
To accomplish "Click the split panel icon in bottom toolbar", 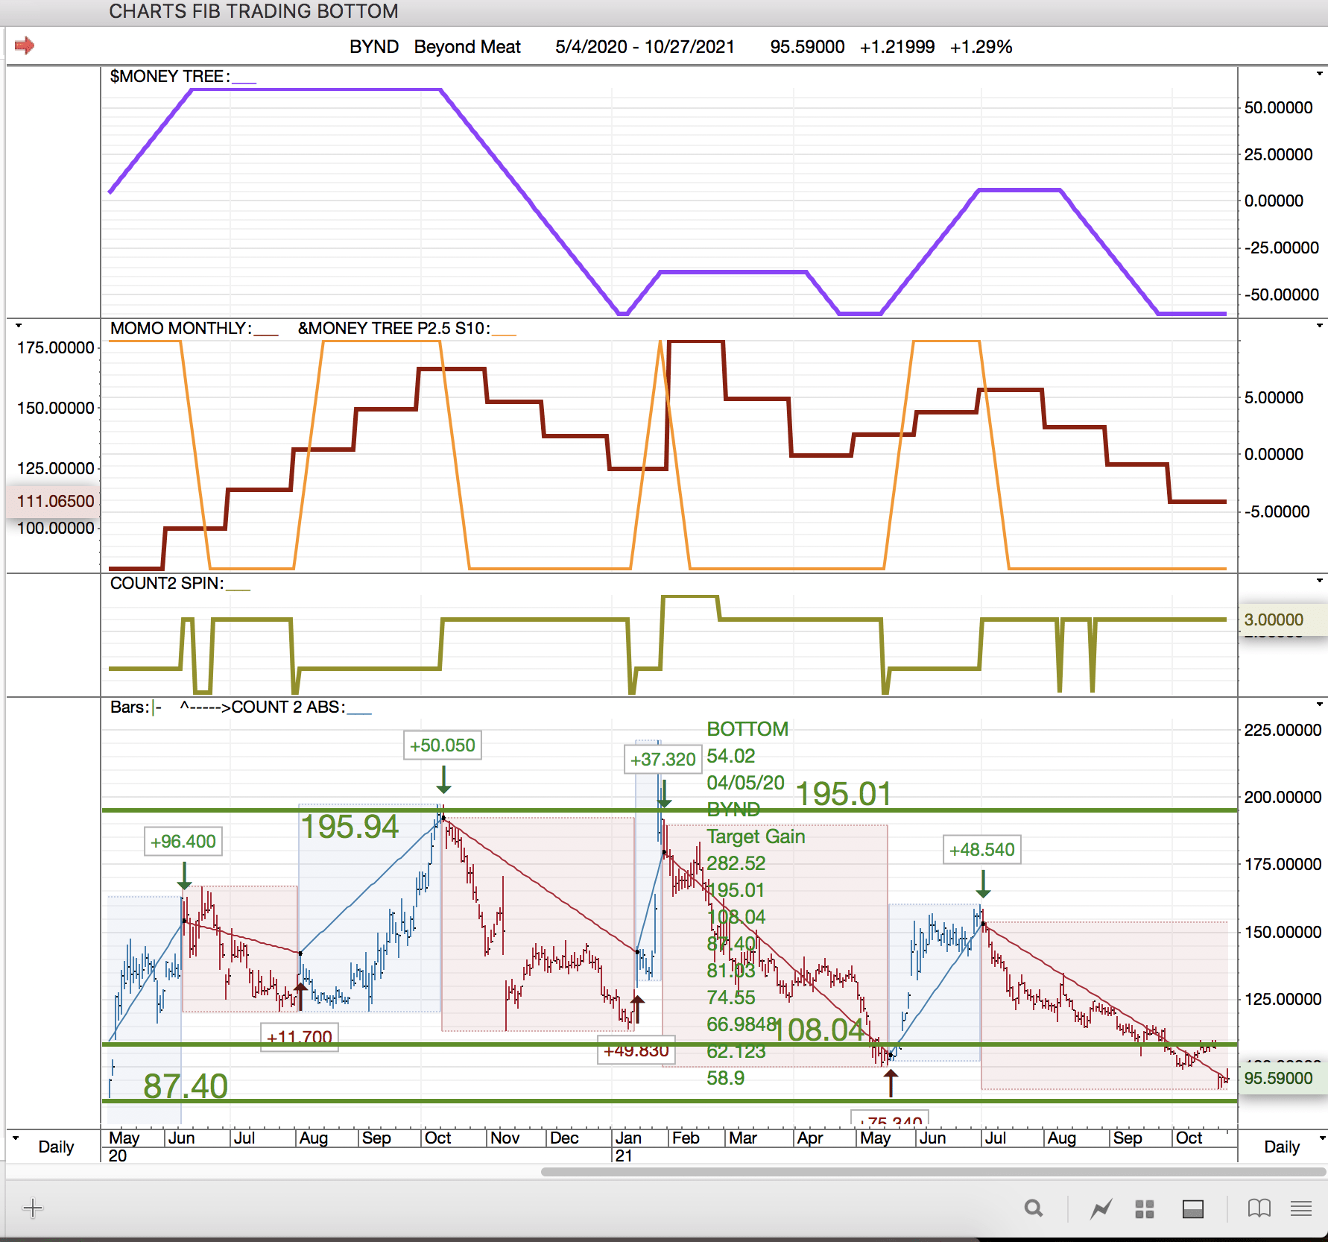I will tap(1192, 1208).
